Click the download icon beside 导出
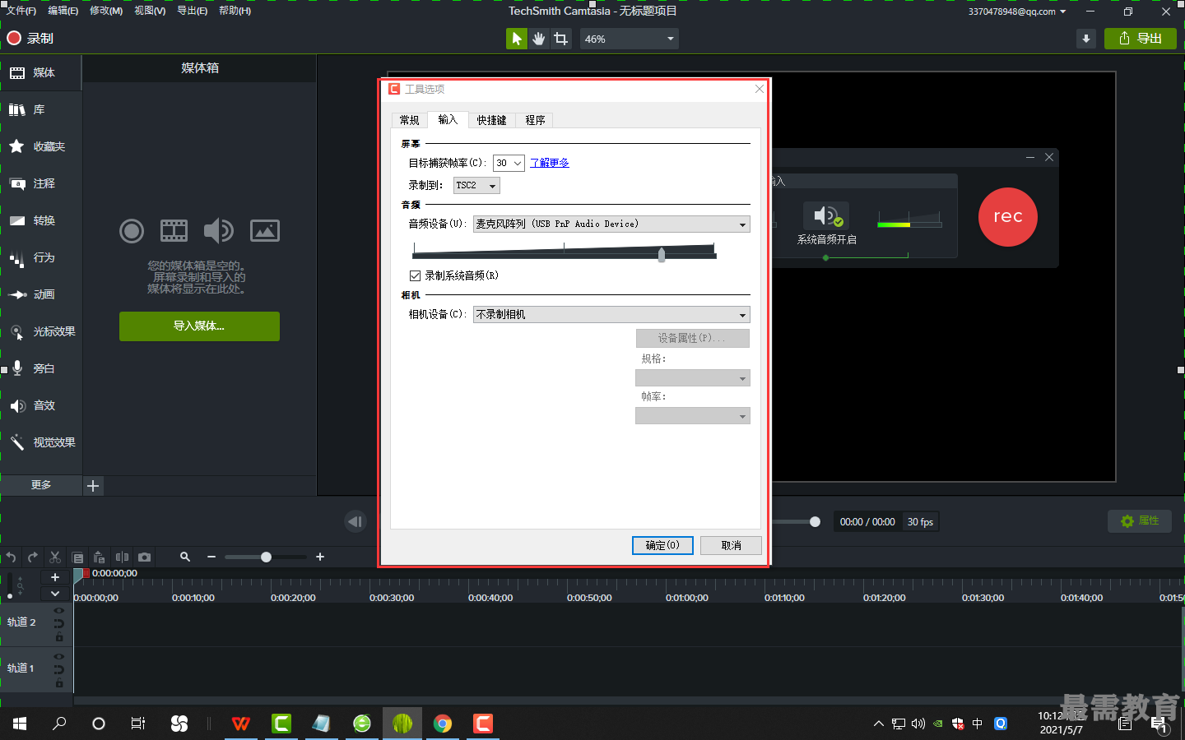Viewport: 1185px width, 740px height. click(x=1086, y=39)
